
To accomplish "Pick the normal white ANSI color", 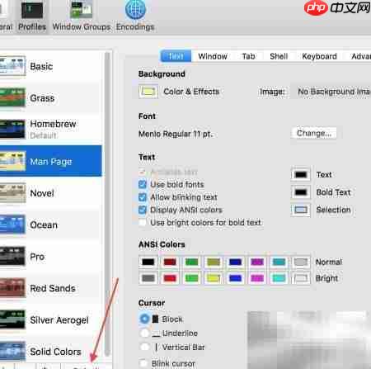I will tap(301, 262).
